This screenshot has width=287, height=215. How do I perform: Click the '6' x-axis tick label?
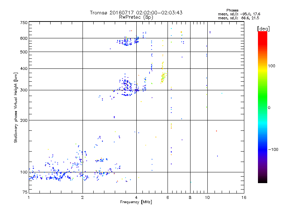coord(168,197)
